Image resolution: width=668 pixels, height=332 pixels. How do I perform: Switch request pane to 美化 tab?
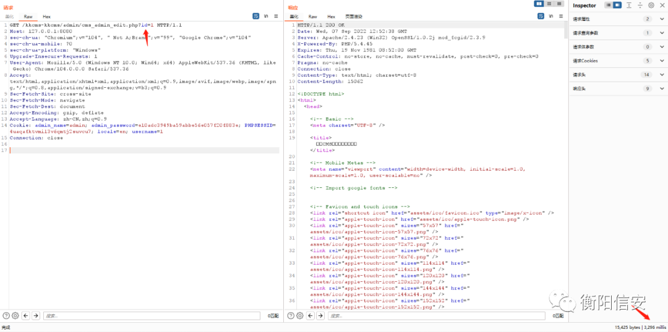9,17
